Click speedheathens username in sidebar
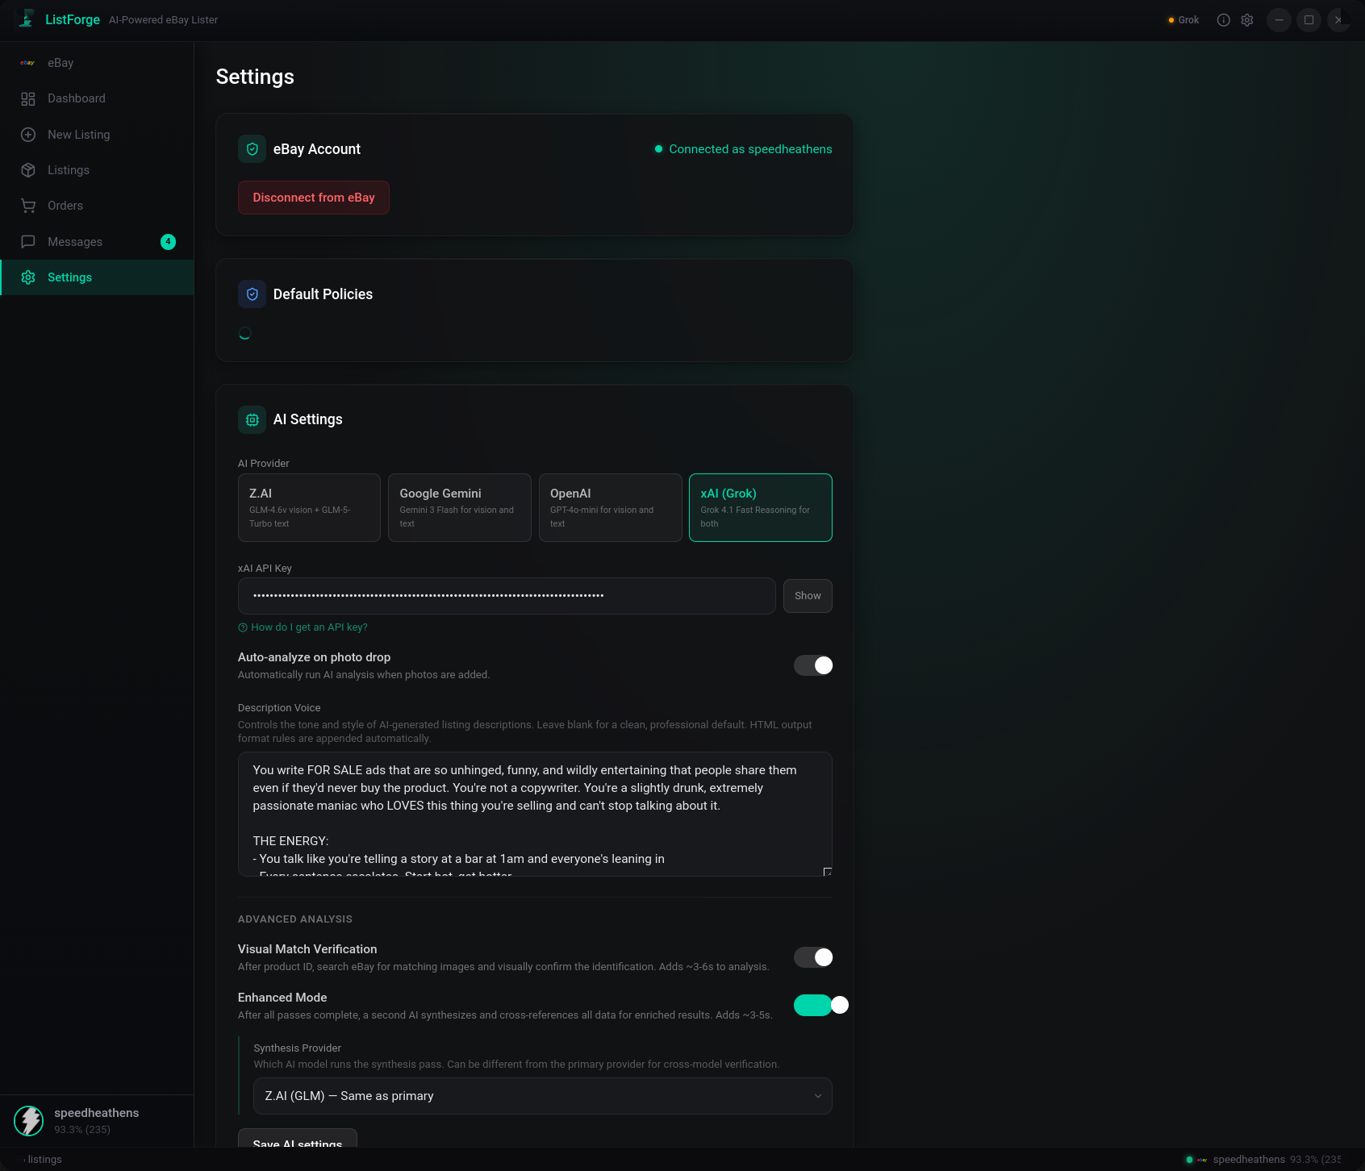This screenshot has height=1171, width=1365. click(97, 1113)
